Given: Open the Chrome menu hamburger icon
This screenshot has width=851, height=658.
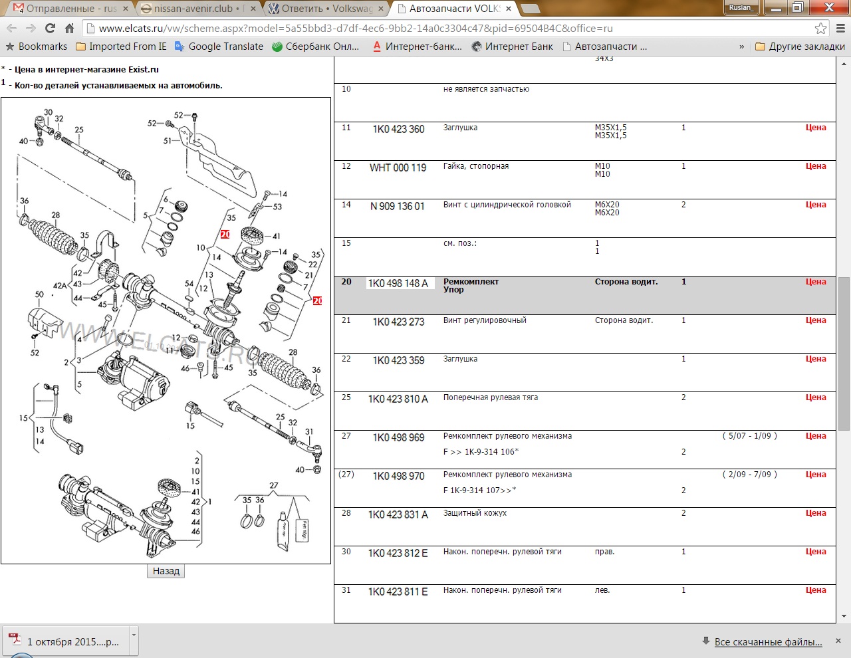Looking at the screenshot, I should [x=840, y=28].
